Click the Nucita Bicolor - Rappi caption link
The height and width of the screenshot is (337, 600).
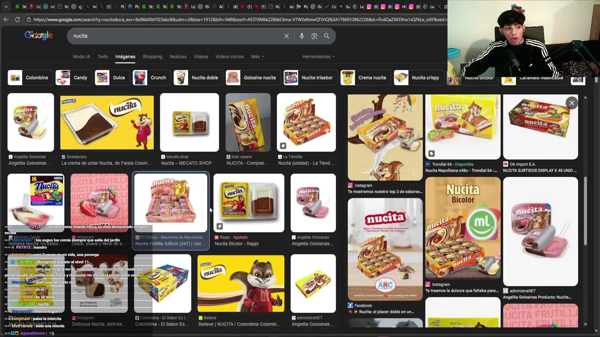pyautogui.click(x=236, y=244)
